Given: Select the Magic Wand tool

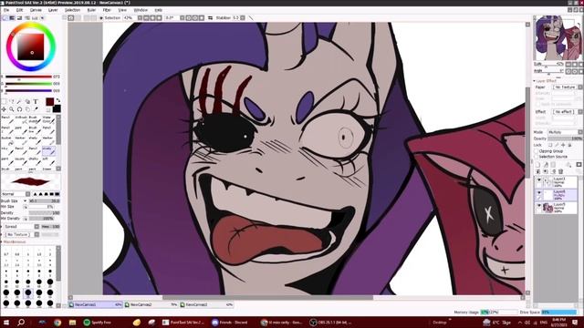Looking at the screenshot, I should coord(20,101).
